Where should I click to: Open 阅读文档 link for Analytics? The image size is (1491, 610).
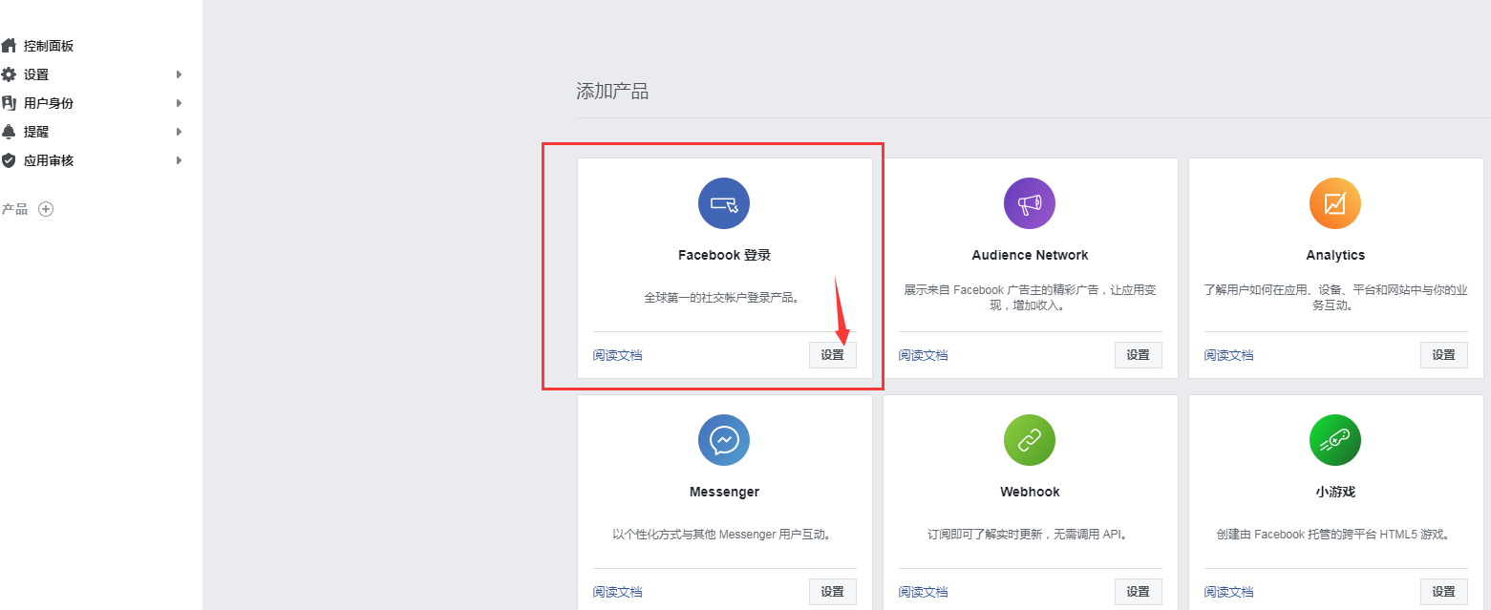pyautogui.click(x=1229, y=355)
